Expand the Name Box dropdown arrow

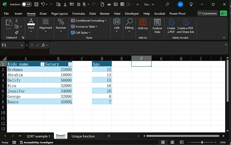click(x=22, y=45)
